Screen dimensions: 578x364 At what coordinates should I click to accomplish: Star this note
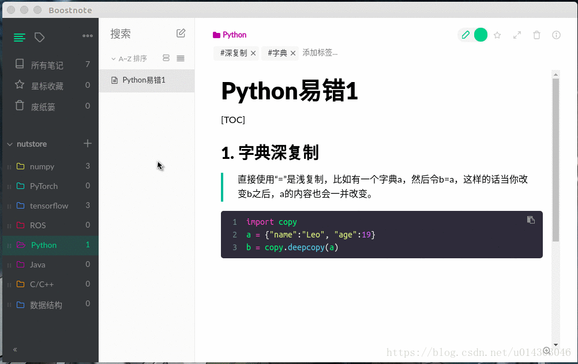[497, 35]
